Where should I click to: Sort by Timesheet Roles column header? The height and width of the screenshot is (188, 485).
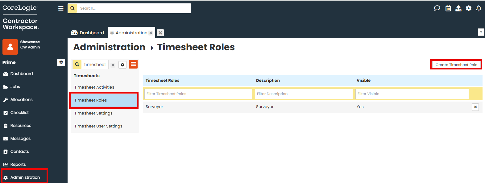tap(162, 80)
